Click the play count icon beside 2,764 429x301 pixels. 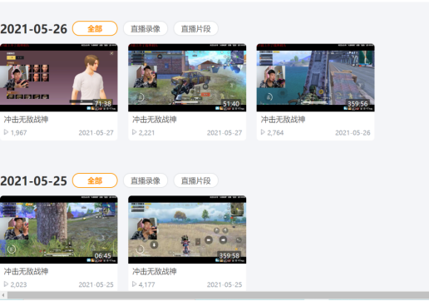coord(263,132)
